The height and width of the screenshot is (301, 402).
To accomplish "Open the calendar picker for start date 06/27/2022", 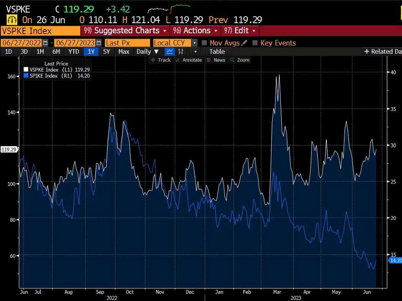I will point(45,43).
